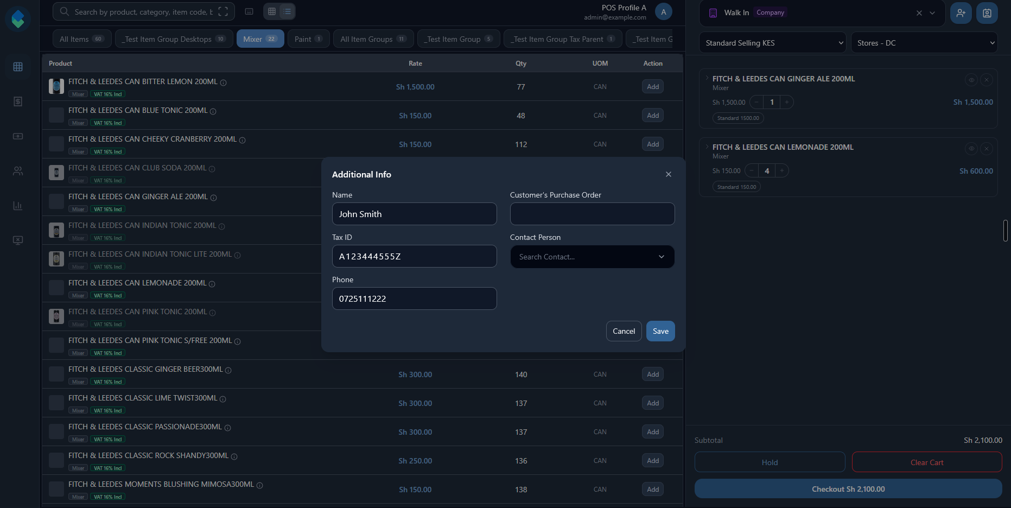Hold the current cart order

pyautogui.click(x=770, y=462)
